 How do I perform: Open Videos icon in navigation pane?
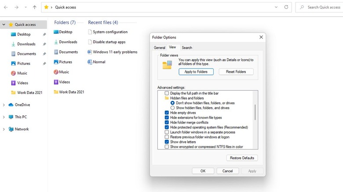pyautogui.click(x=13, y=83)
